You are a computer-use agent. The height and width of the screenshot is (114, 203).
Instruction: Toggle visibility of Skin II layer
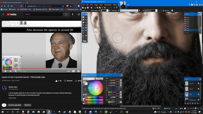tap(199, 89)
